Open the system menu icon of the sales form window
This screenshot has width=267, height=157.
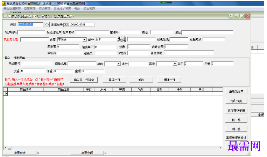coord(5,16)
